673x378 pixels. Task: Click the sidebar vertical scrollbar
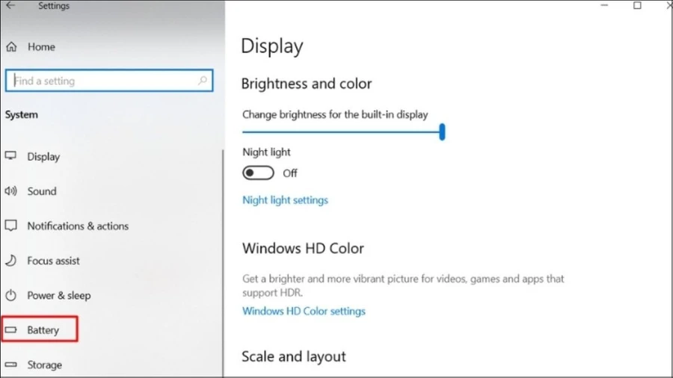(x=223, y=263)
